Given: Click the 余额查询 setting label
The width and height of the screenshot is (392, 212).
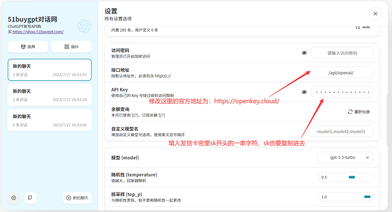Looking at the screenshot, I should pos(120,109).
